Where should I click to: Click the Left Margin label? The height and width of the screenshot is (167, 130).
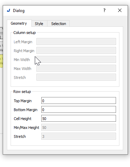point(23,42)
